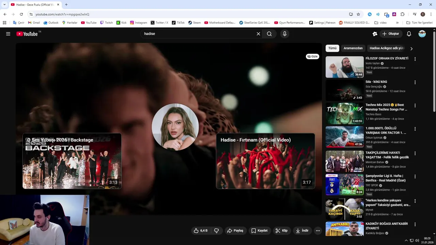Open the browser extensions puzzle icon

403,14
